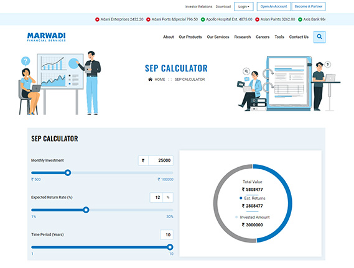The width and height of the screenshot is (354, 268).
Task: Click the Monthly Investment slider handle
Action: coord(68,173)
